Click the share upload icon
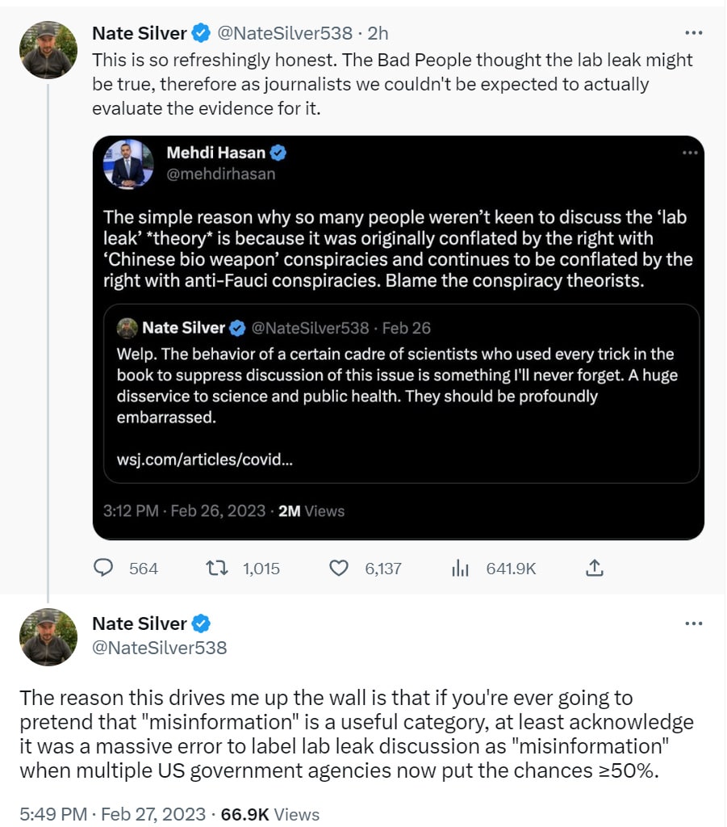The width and height of the screenshot is (727, 827). 595,569
